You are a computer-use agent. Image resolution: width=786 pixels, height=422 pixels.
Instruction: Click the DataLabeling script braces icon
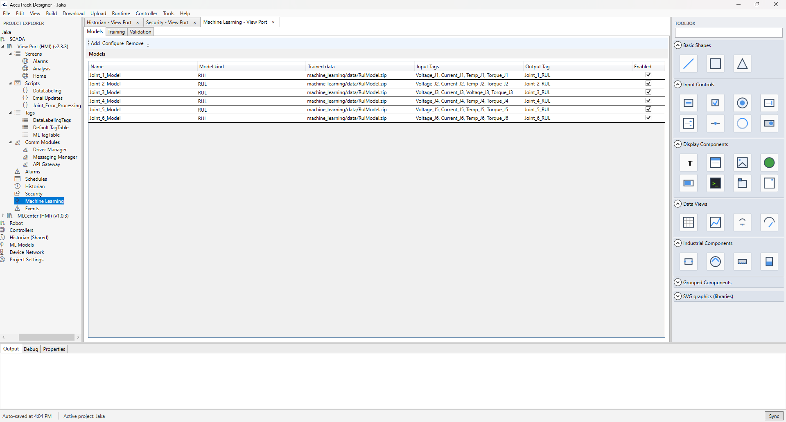click(25, 91)
